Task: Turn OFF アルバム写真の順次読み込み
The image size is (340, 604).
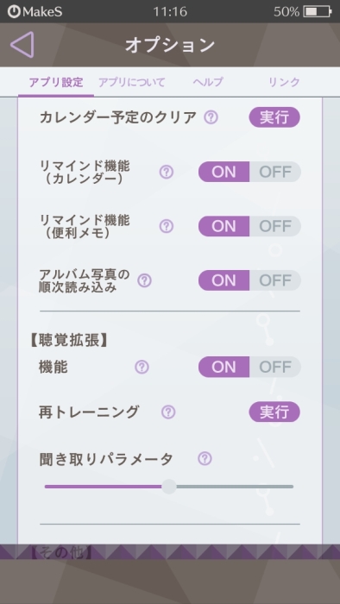Action: point(275,280)
